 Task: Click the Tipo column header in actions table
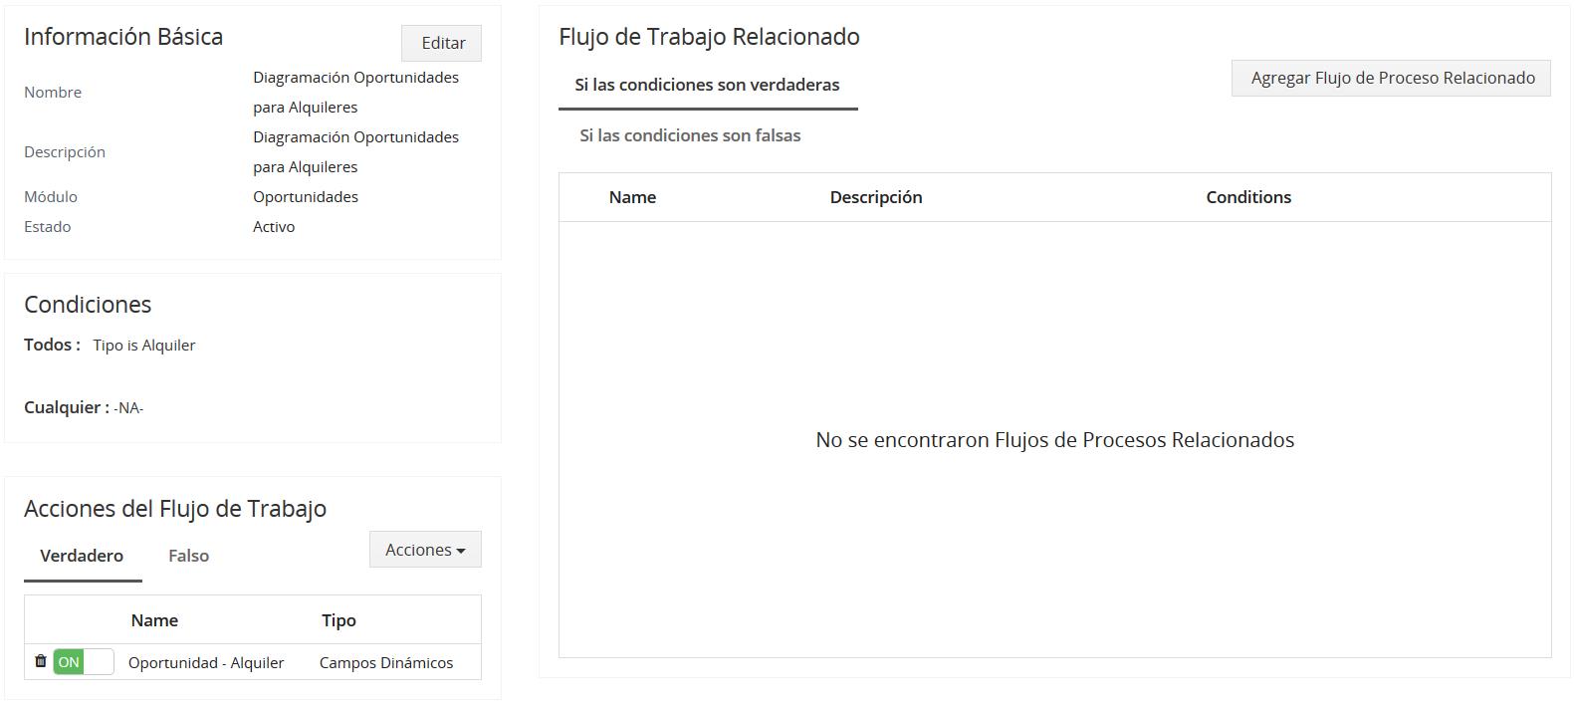coord(338,620)
